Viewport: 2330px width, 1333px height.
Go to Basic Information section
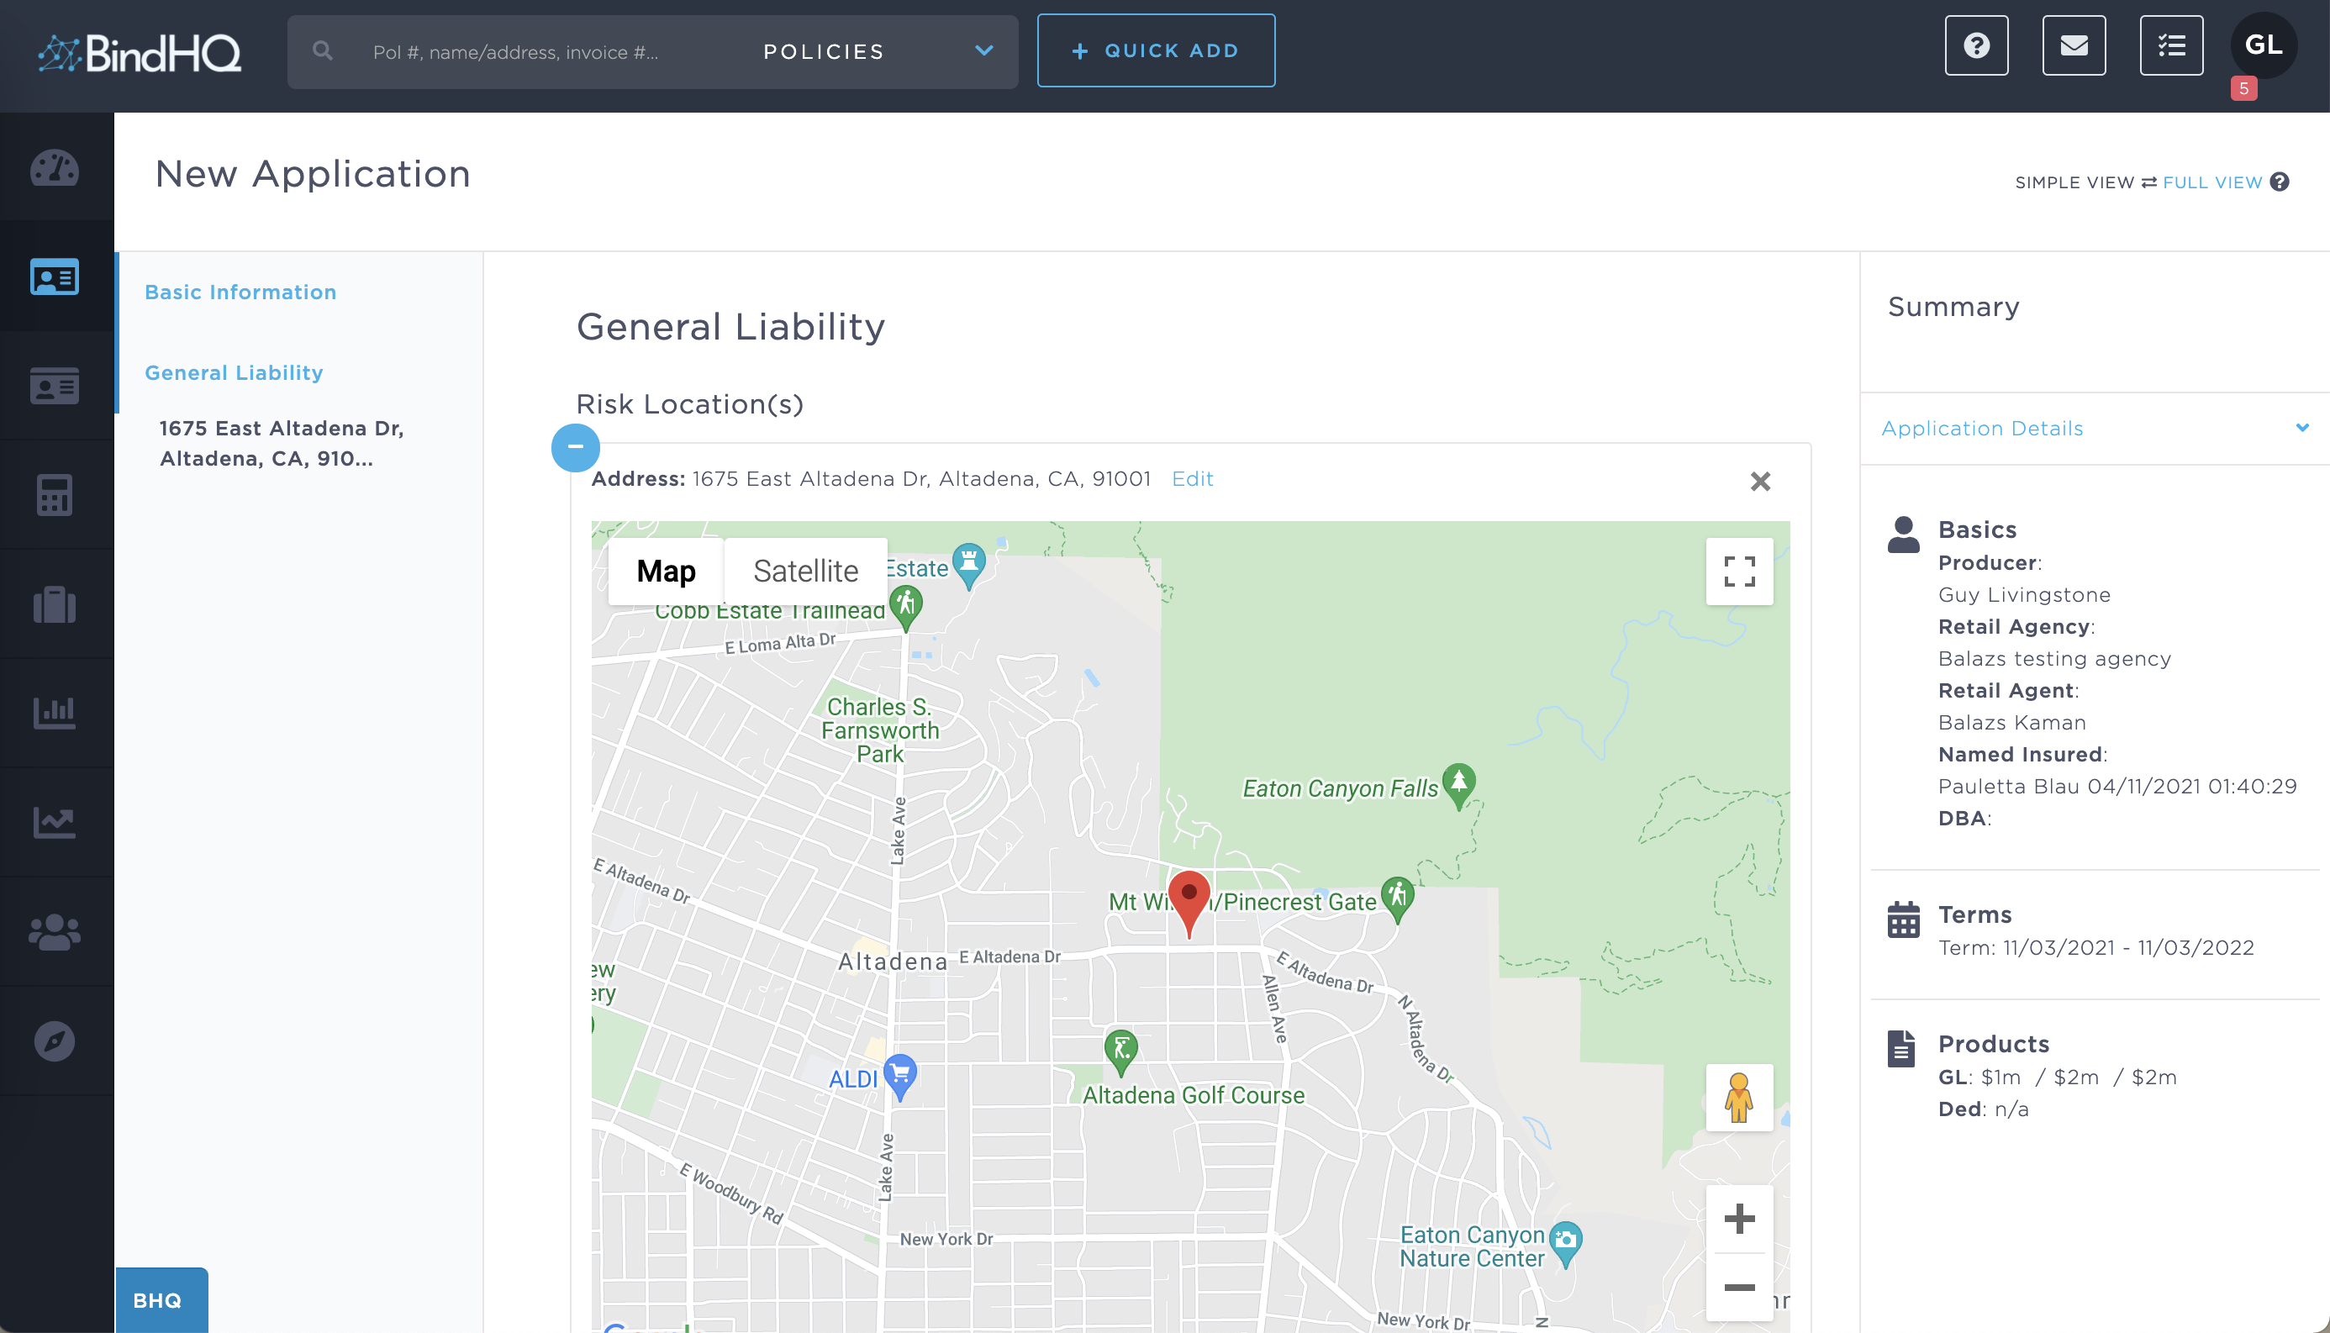point(240,292)
